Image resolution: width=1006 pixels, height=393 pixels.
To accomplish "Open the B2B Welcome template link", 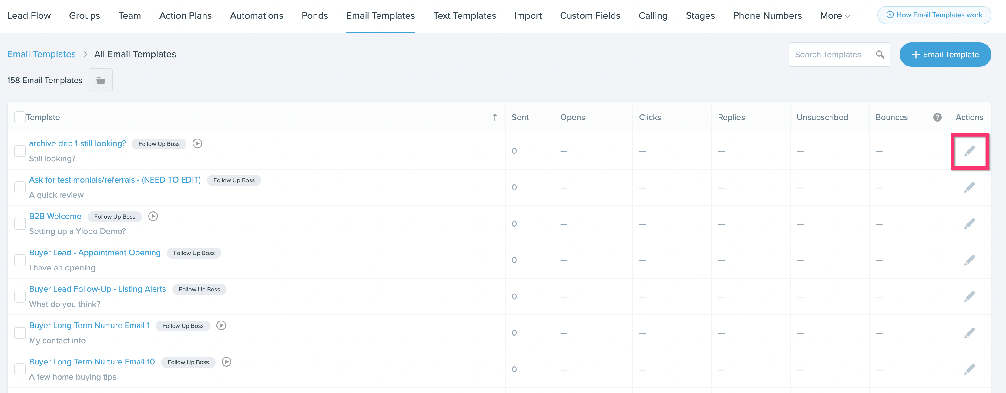I will coord(55,216).
